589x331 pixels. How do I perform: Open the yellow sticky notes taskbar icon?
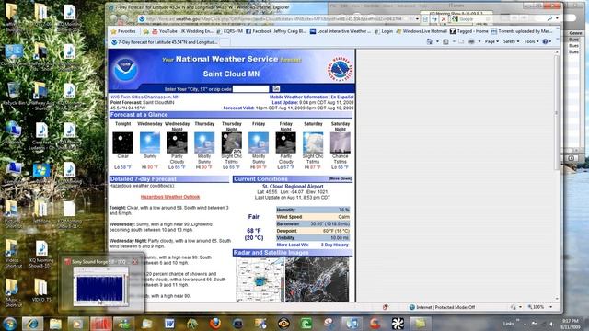(420, 324)
